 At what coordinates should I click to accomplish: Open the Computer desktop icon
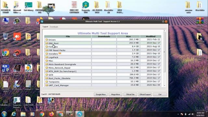(6, 22)
